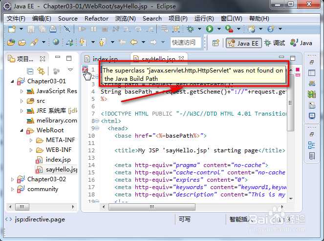This screenshot has width=324, height=241.
Task: Click the error marker on line 1
Action: pos(85,70)
